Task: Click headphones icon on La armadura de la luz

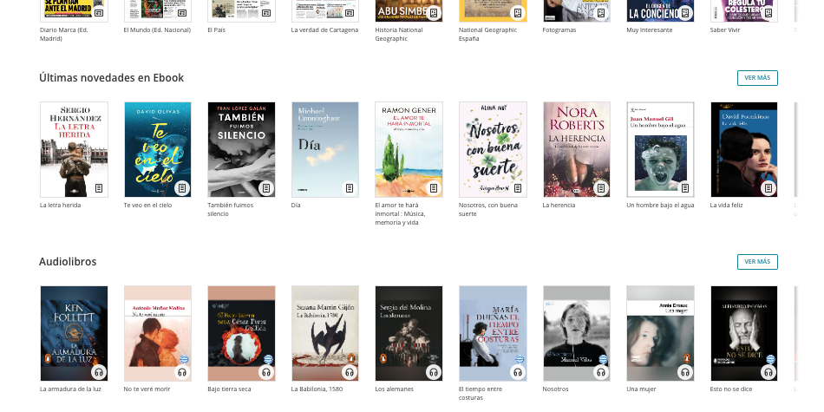Action: (x=99, y=372)
